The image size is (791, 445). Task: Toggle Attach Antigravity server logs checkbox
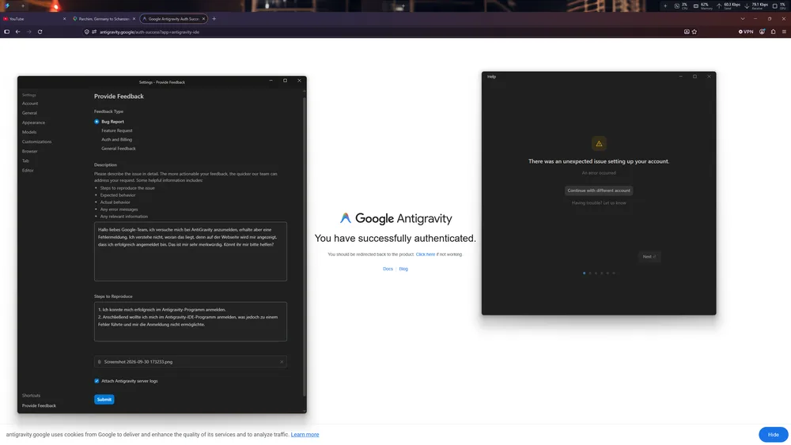(x=97, y=381)
